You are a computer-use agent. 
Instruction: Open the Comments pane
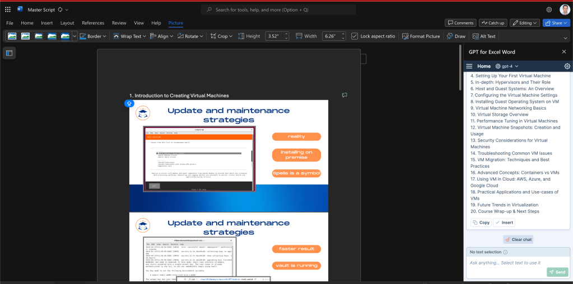(460, 23)
